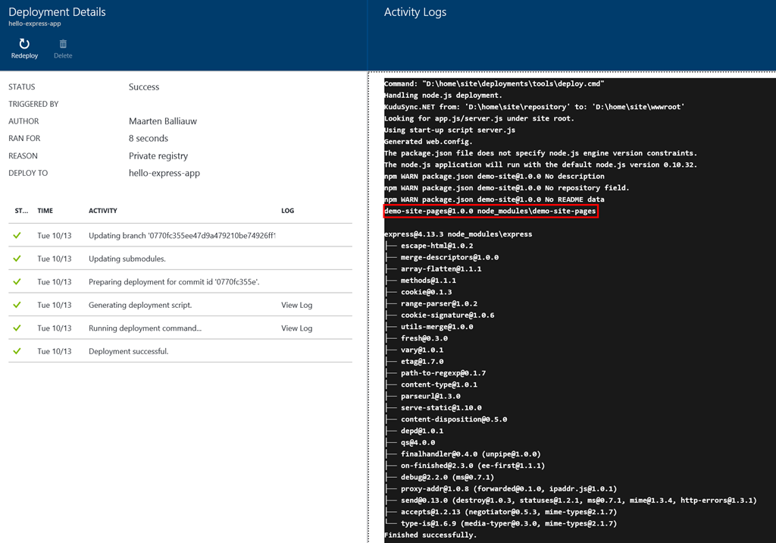Select the success checkmark beside 'Updating branch'
The height and width of the screenshot is (543, 776).
[17, 234]
